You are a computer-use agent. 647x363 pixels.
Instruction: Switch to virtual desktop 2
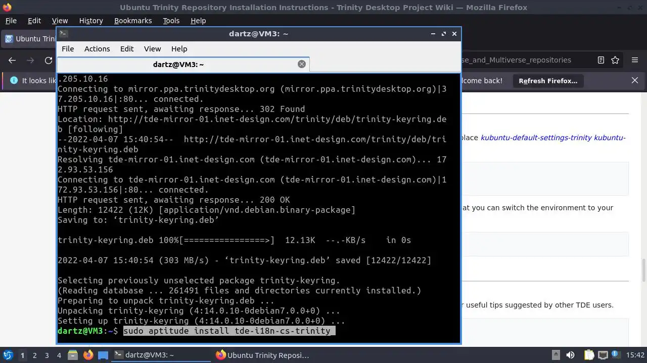coord(34,355)
